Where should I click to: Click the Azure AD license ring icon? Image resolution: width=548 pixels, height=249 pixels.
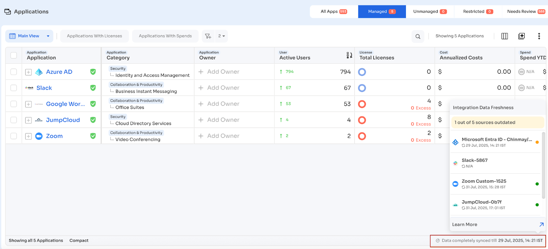[362, 72]
